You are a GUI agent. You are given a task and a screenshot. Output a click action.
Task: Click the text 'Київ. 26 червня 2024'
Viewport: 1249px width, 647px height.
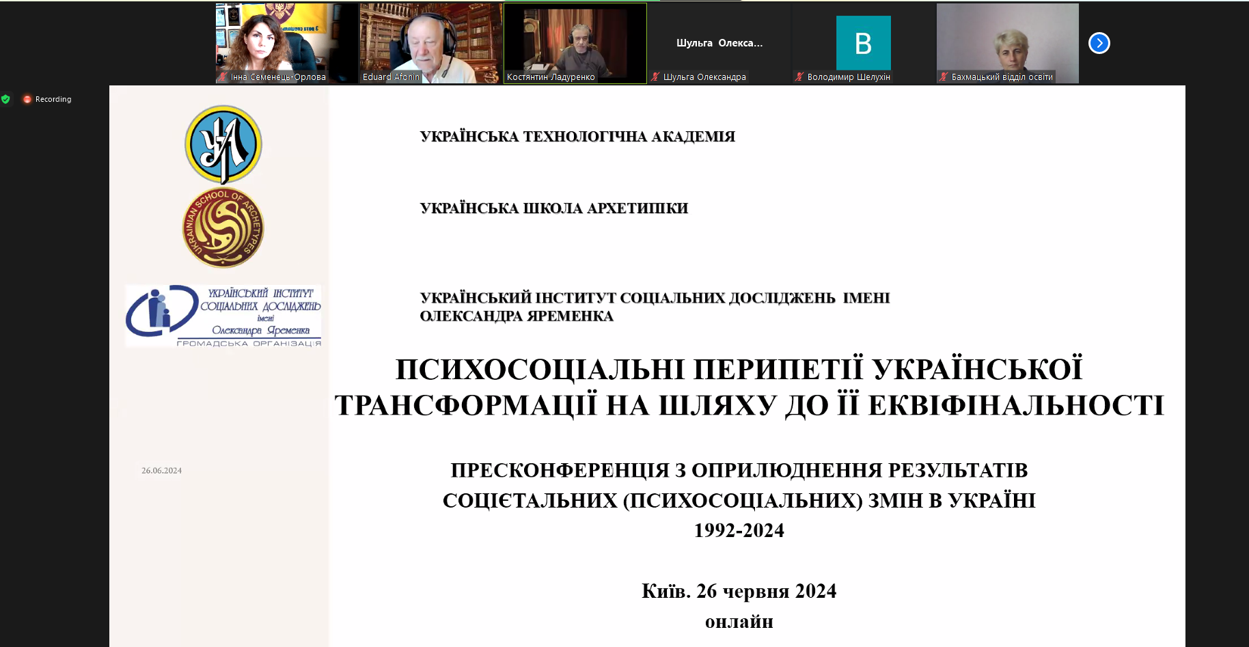pos(739,590)
